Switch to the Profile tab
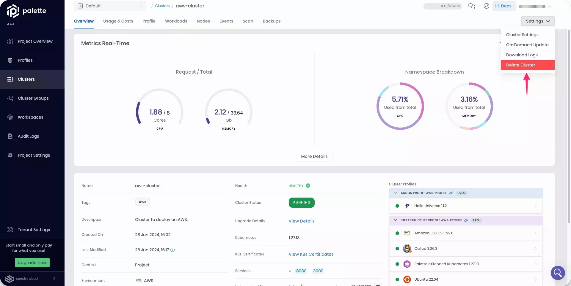Image resolution: width=571 pixels, height=286 pixels. (149, 21)
